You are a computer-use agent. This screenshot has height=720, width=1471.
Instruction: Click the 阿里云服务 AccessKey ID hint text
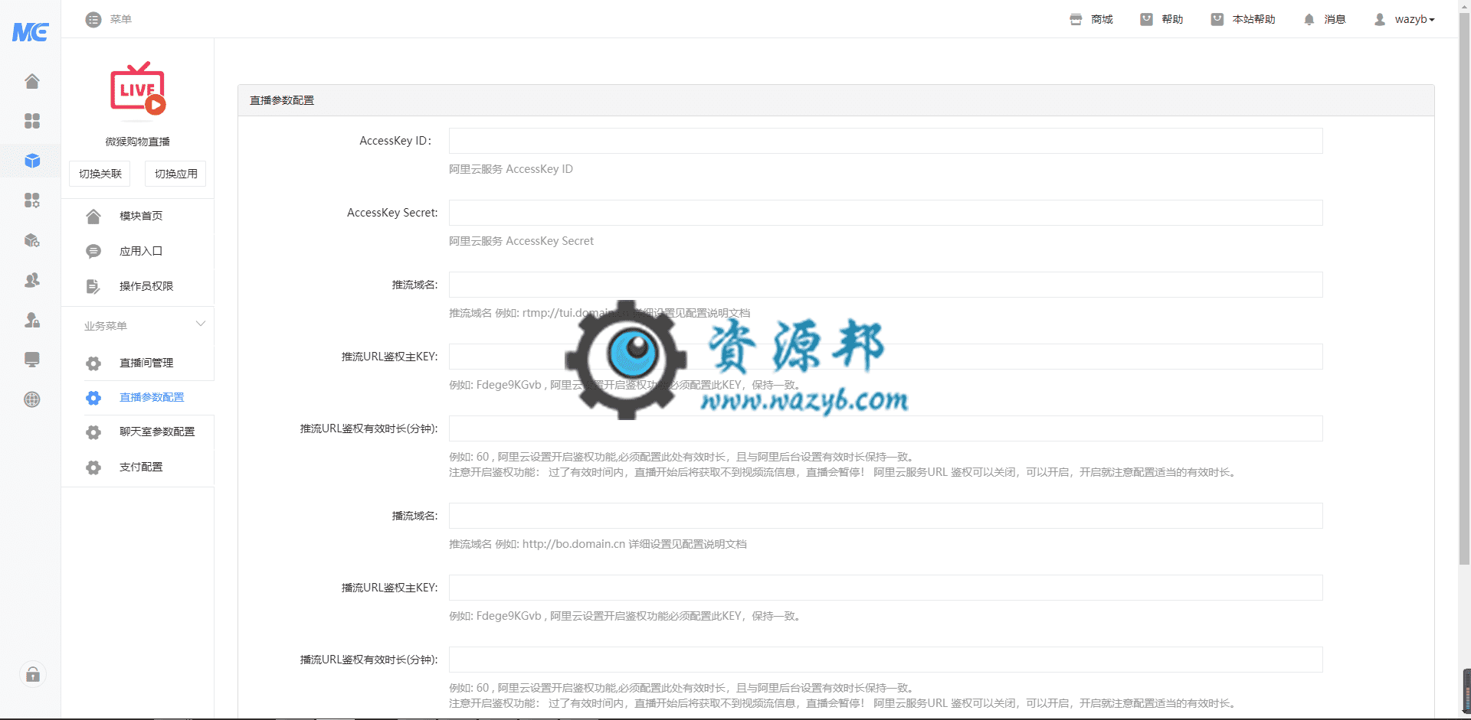(511, 169)
